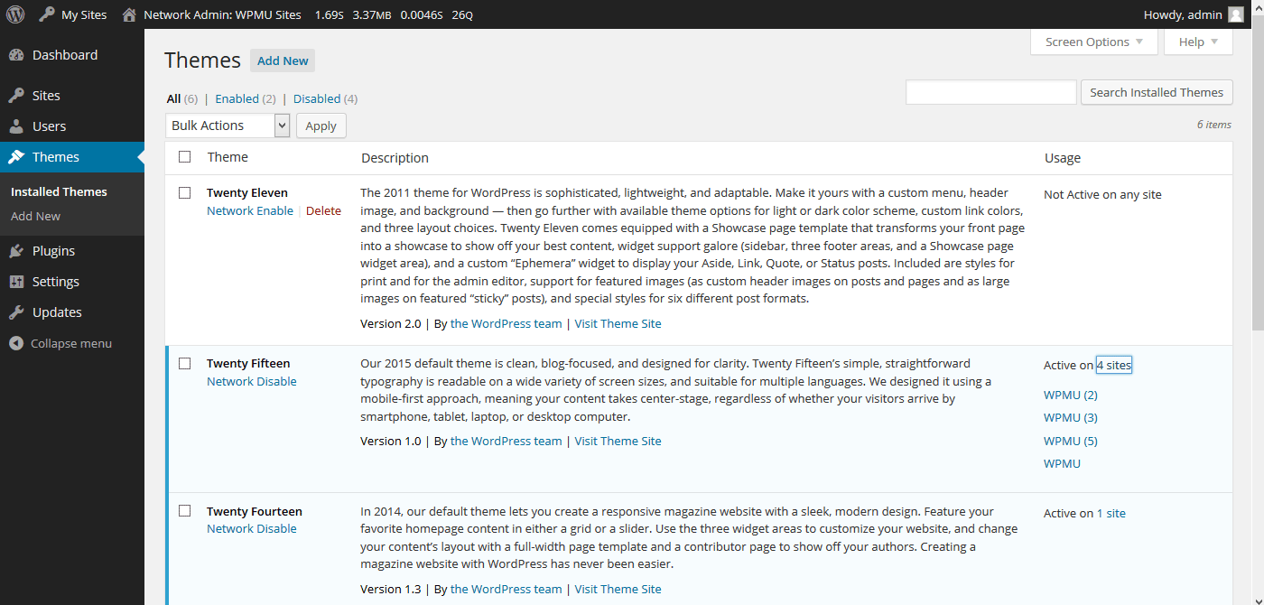Click the admin avatar icon

[1236, 14]
